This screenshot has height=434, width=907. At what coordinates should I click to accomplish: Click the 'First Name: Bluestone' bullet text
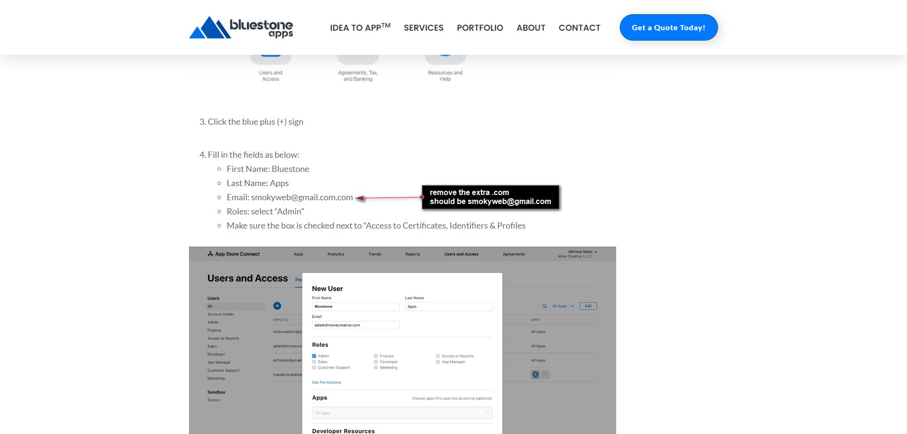tap(268, 169)
